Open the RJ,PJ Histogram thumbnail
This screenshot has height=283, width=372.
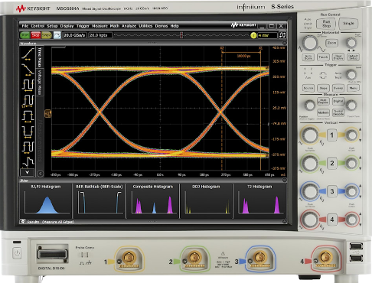(46, 200)
